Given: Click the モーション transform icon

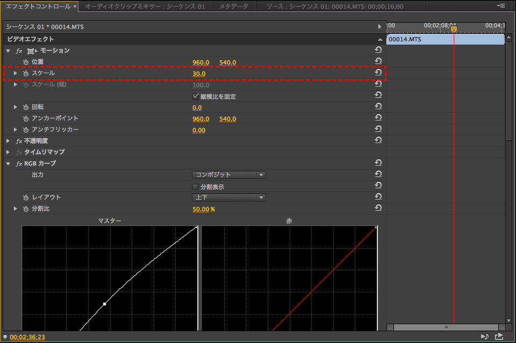Looking at the screenshot, I should [32, 51].
